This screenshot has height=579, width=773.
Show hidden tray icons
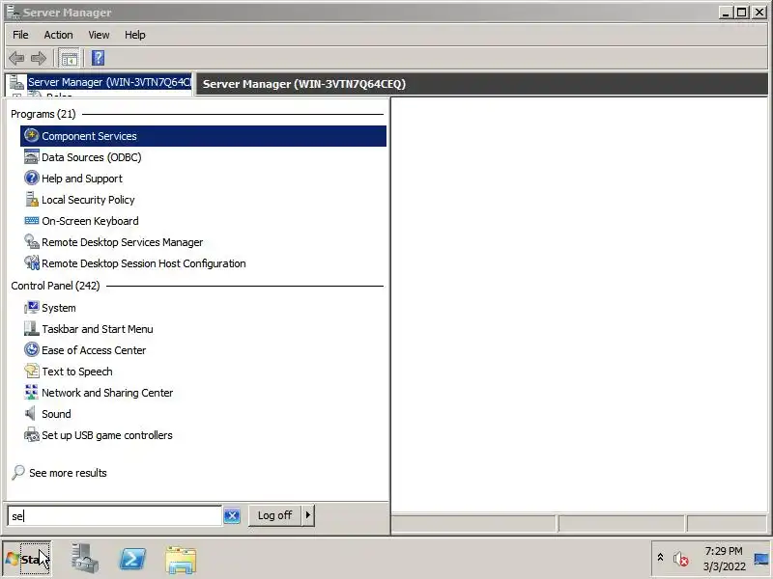tap(660, 558)
